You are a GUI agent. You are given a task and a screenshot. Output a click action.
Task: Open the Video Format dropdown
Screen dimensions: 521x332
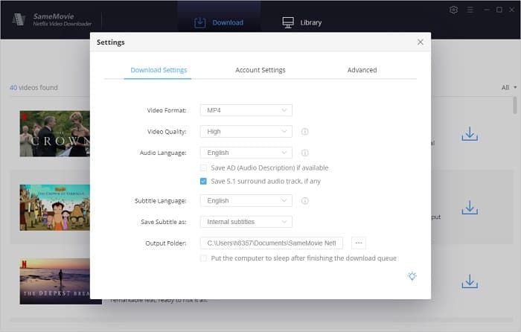click(x=246, y=110)
